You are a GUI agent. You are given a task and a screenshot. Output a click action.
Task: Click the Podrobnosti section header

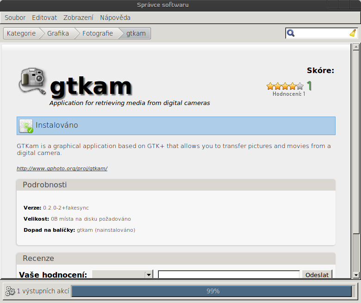(176, 185)
